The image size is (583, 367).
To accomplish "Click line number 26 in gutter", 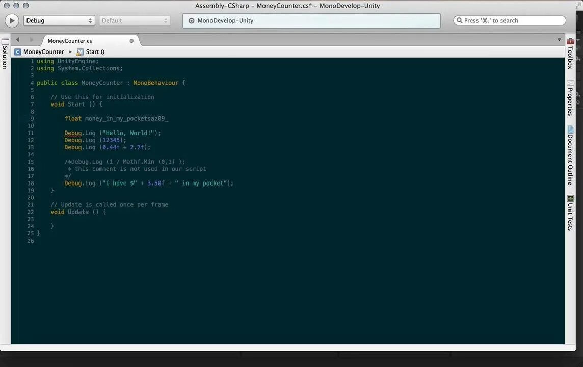I will tap(31, 241).
